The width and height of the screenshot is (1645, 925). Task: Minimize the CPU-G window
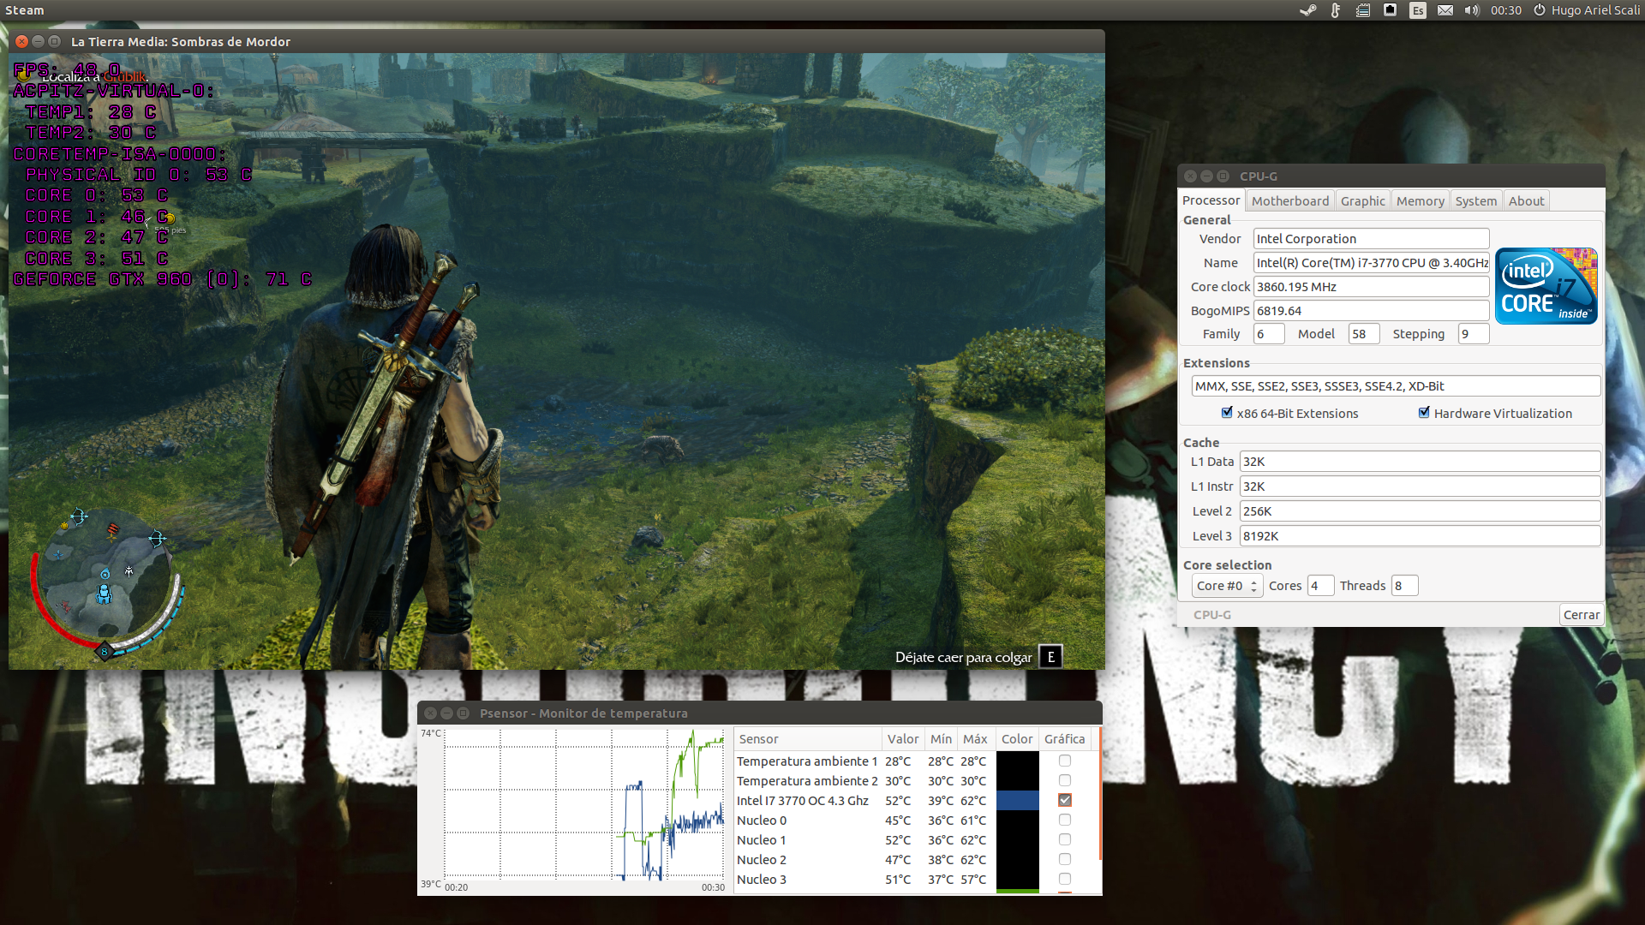(1206, 176)
